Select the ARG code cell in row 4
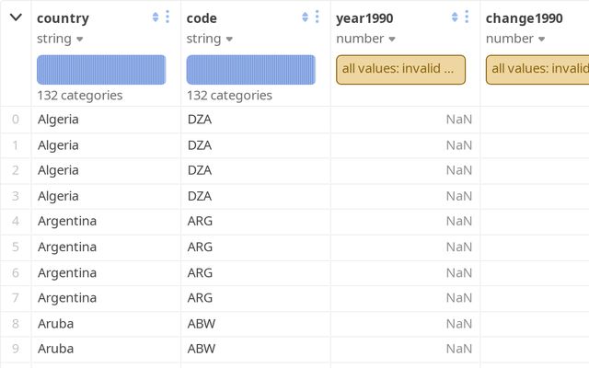The image size is (589, 368). tap(200, 222)
